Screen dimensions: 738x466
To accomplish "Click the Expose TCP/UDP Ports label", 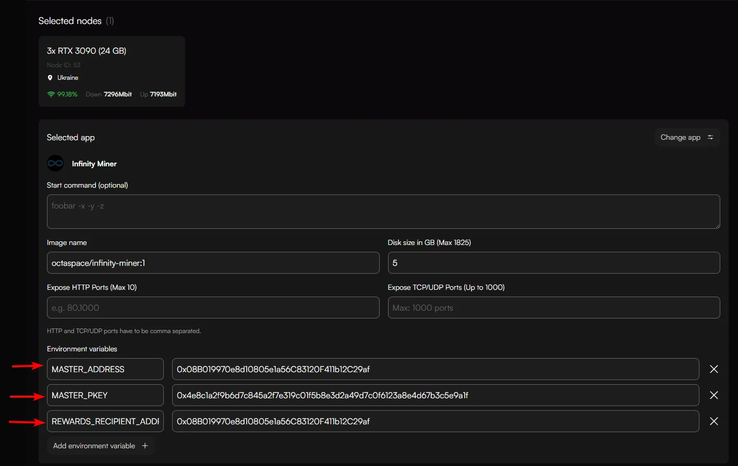I will pos(446,287).
